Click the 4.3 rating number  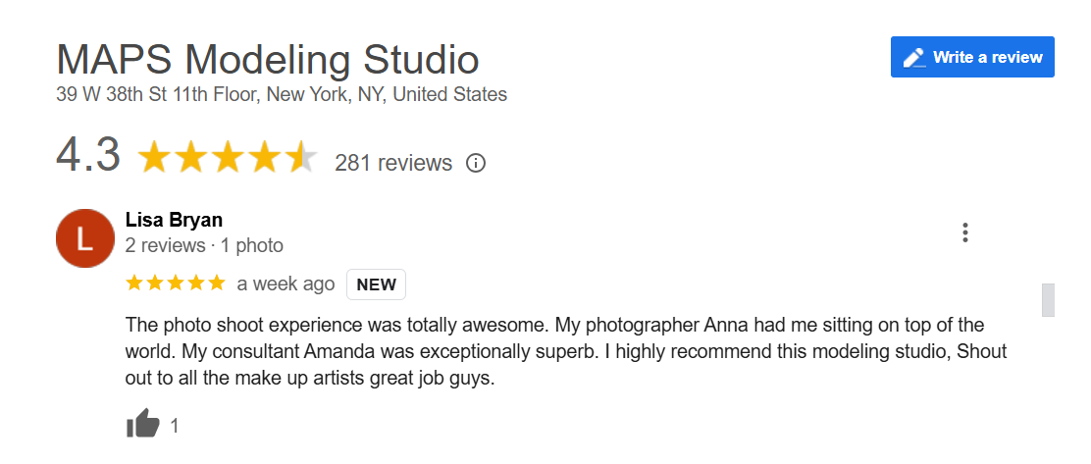[87, 154]
